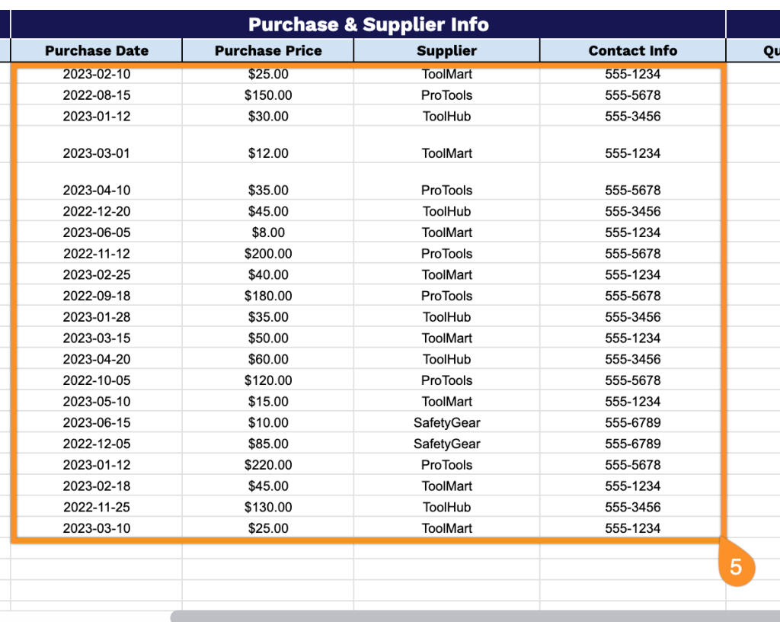Select date cell 2022-11-25
Image resolution: width=780 pixels, height=622 pixels.
click(97, 508)
